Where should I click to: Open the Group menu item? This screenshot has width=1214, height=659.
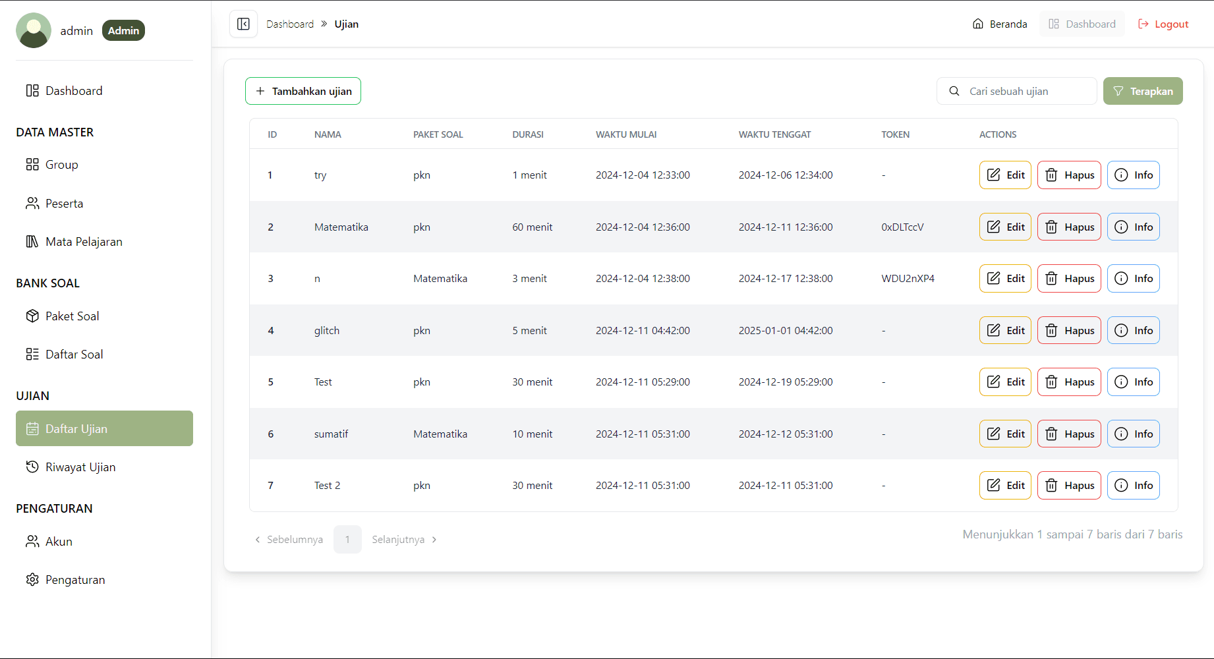[61, 165]
